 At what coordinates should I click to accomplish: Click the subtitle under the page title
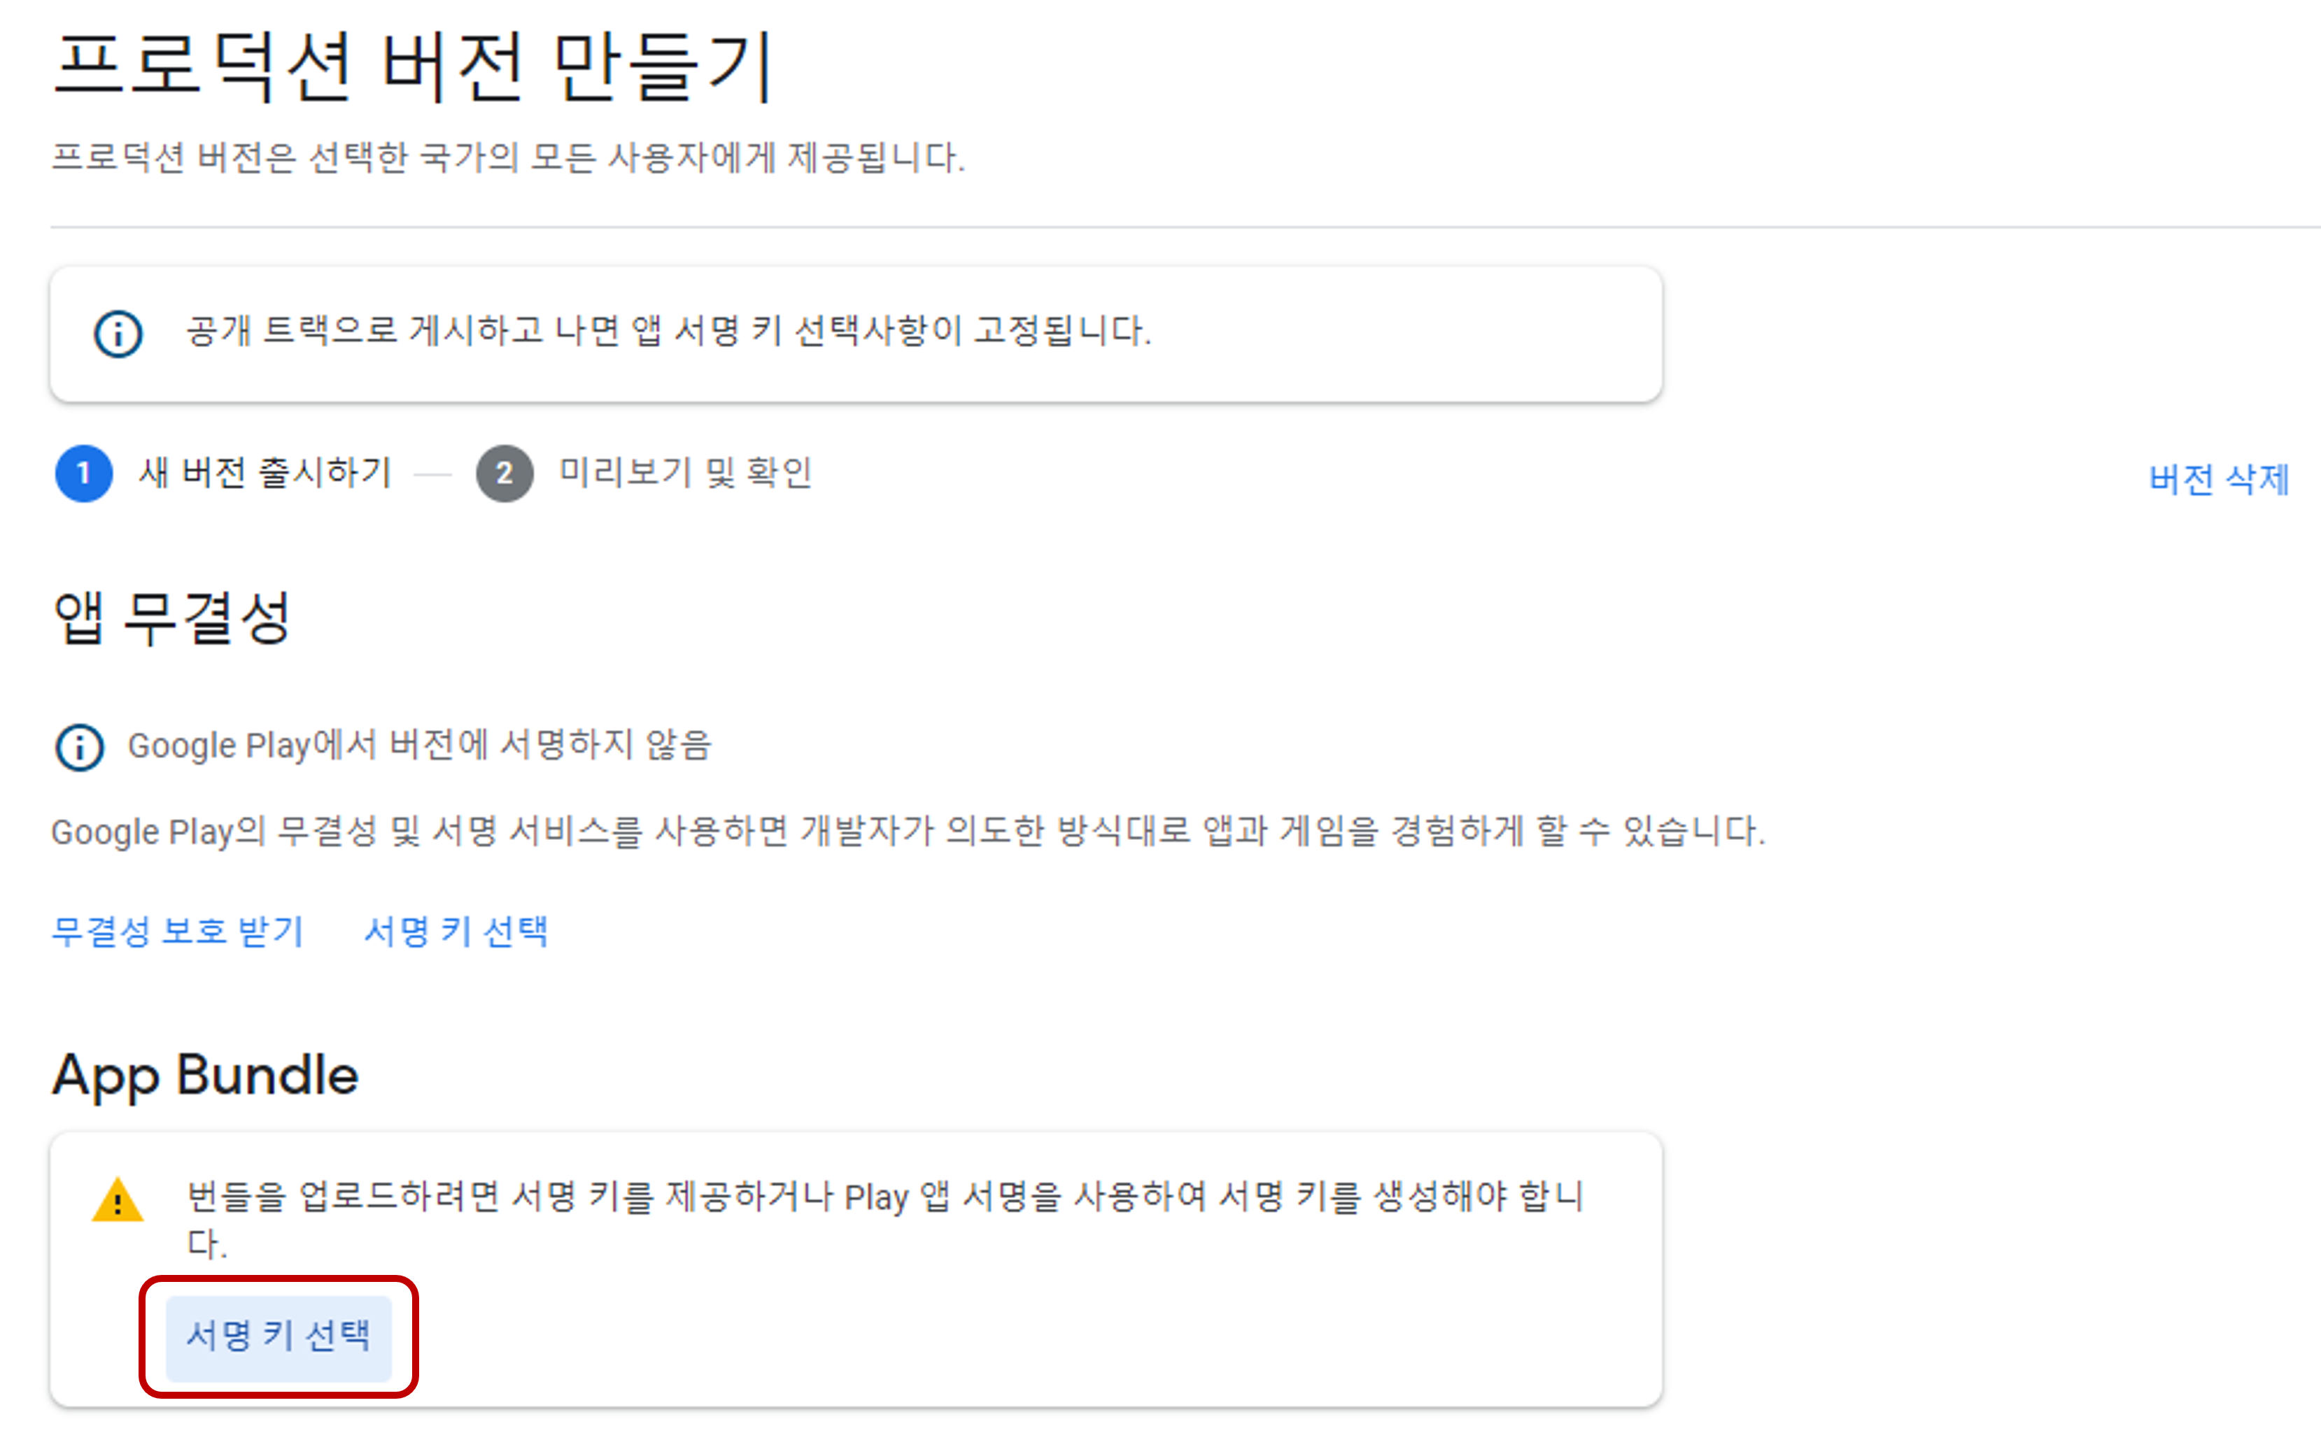coord(508,157)
